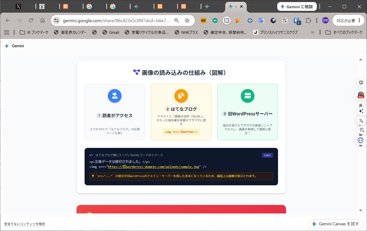Focus the address bar showing gemini.google.com/share
The height and width of the screenshot is (231, 367).
tap(116, 21)
